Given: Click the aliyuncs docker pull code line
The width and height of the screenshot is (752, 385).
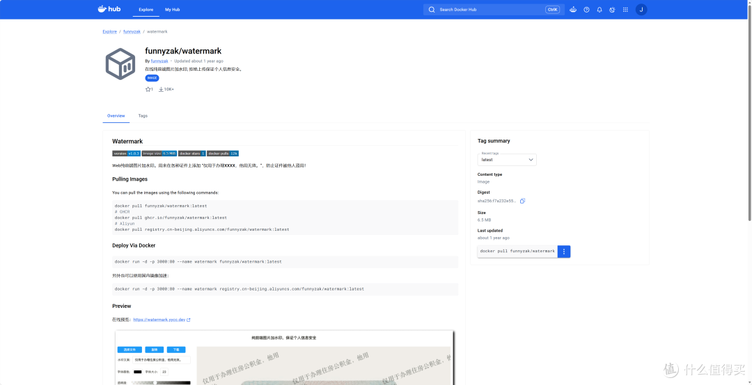Looking at the screenshot, I should coord(202,230).
